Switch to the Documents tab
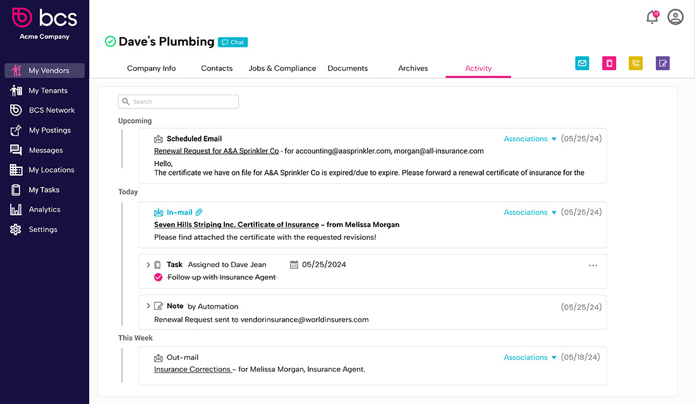695x404 pixels. (x=347, y=68)
